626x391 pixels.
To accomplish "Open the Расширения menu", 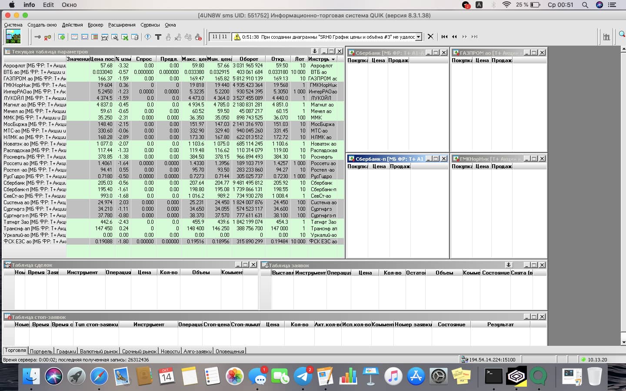I will pyautogui.click(x=122, y=25).
